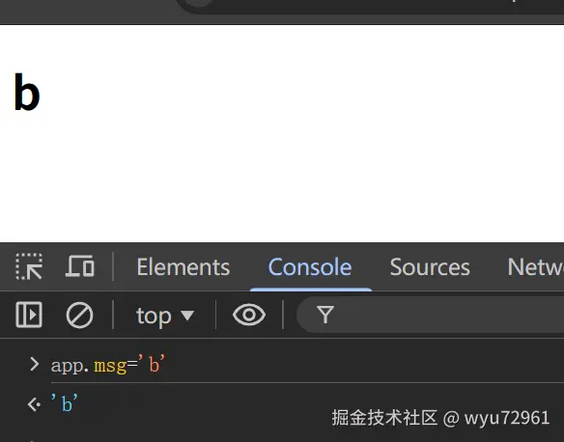Click the chevron before app.msg='b' entry
Screen dimensions: 564x442
tap(35, 364)
